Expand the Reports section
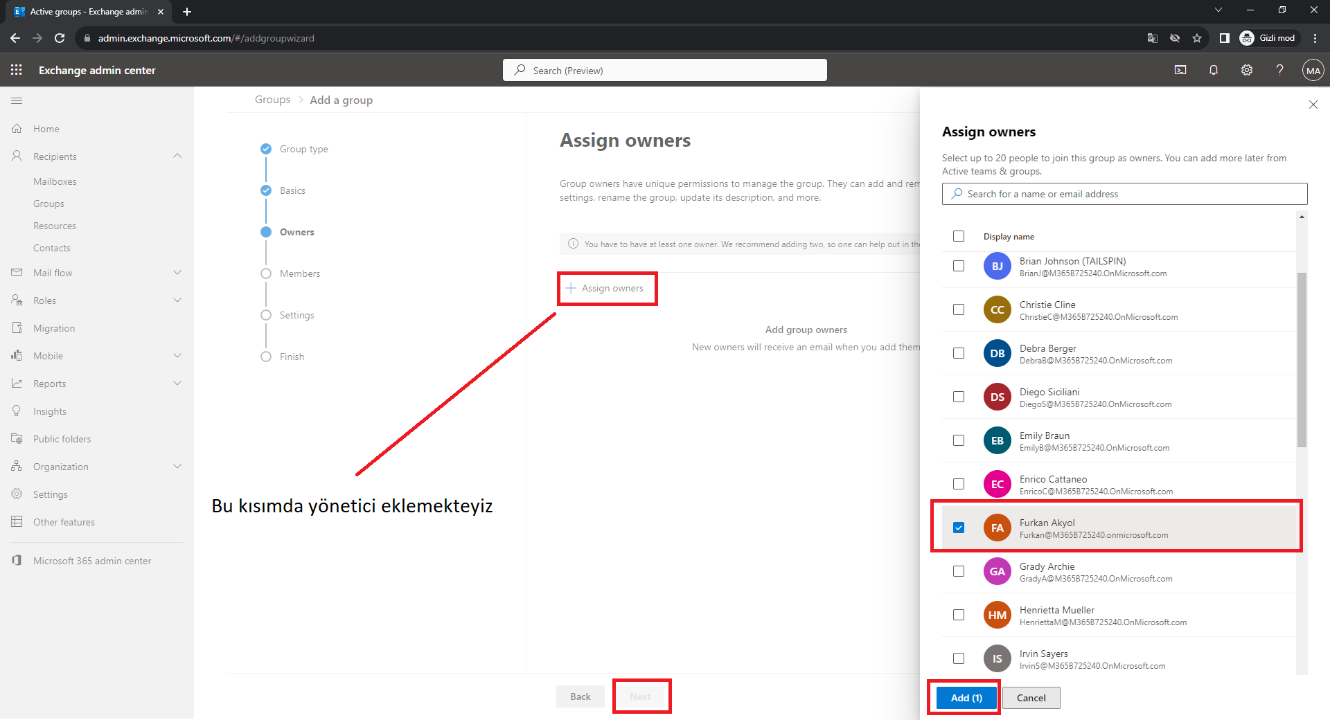The height and width of the screenshot is (720, 1330). coord(177,384)
